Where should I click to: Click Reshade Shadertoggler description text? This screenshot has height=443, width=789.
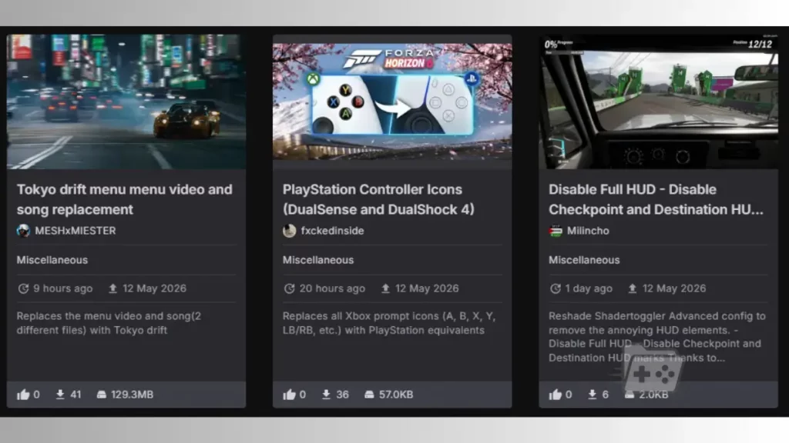[x=657, y=337]
